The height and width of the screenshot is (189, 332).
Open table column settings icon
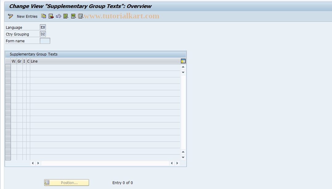pyautogui.click(x=183, y=61)
